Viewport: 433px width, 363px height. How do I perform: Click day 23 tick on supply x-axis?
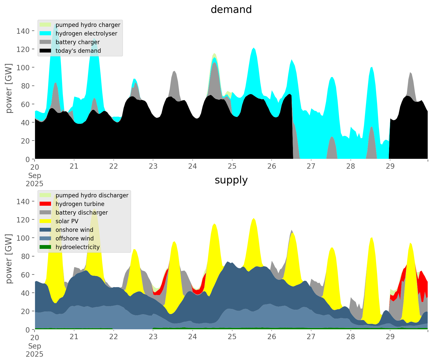153,337
